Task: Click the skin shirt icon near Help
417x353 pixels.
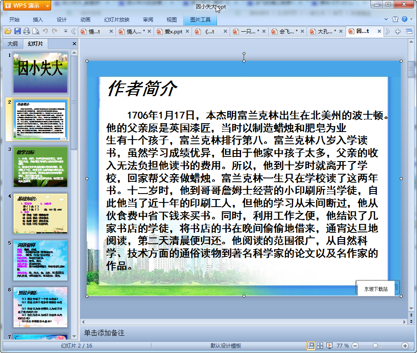Action: tap(395, 19)
